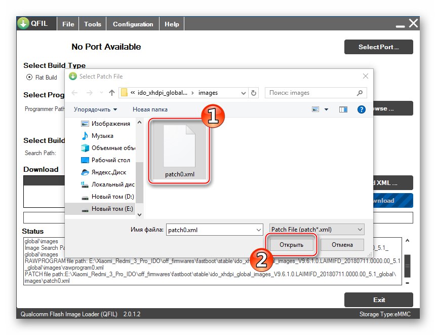Image resolution: width=436 pixels, height=335 pixels.
Task: Click the Status log scroll up arrow
Action: point(407,240)
